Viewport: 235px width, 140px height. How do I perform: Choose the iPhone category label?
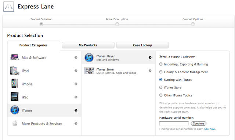(x=27, y=84)
